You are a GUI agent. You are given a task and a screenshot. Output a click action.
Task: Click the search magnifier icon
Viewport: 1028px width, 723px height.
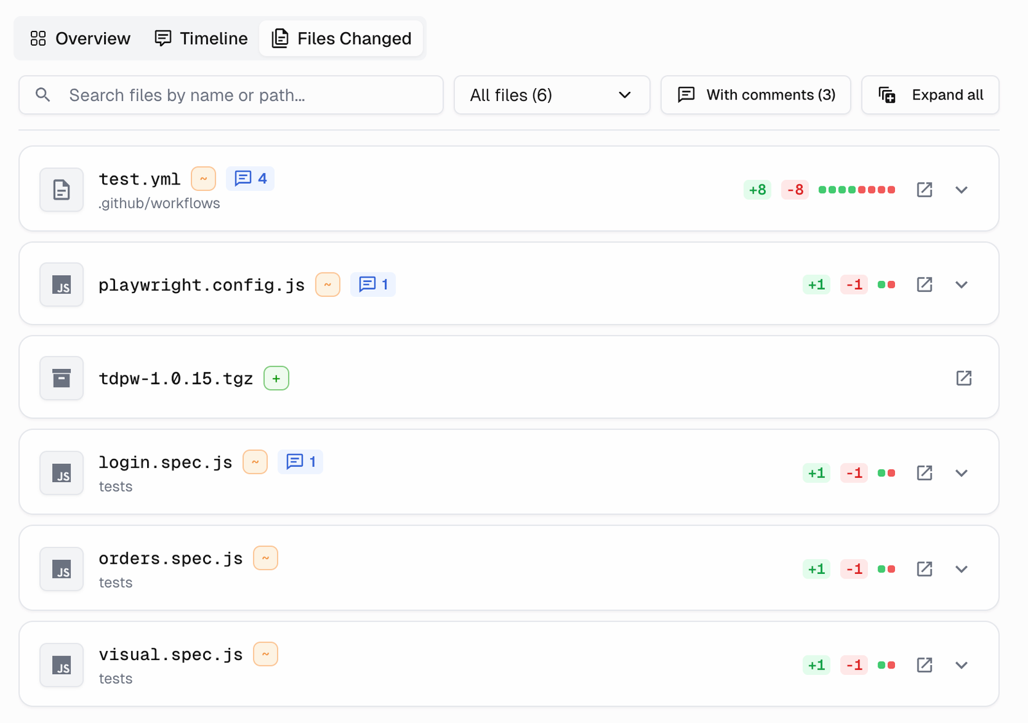pos(42,94)
